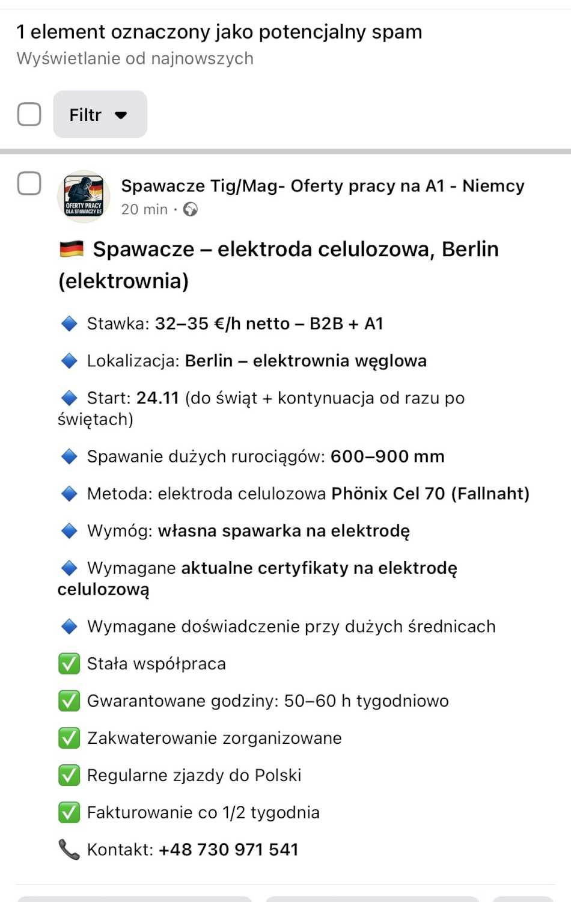
Task: Tick the select-all checkbox beside Filtr
Action: click(29, 114)
